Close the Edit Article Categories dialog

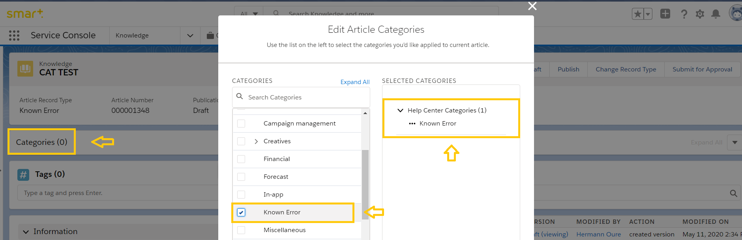532,6
